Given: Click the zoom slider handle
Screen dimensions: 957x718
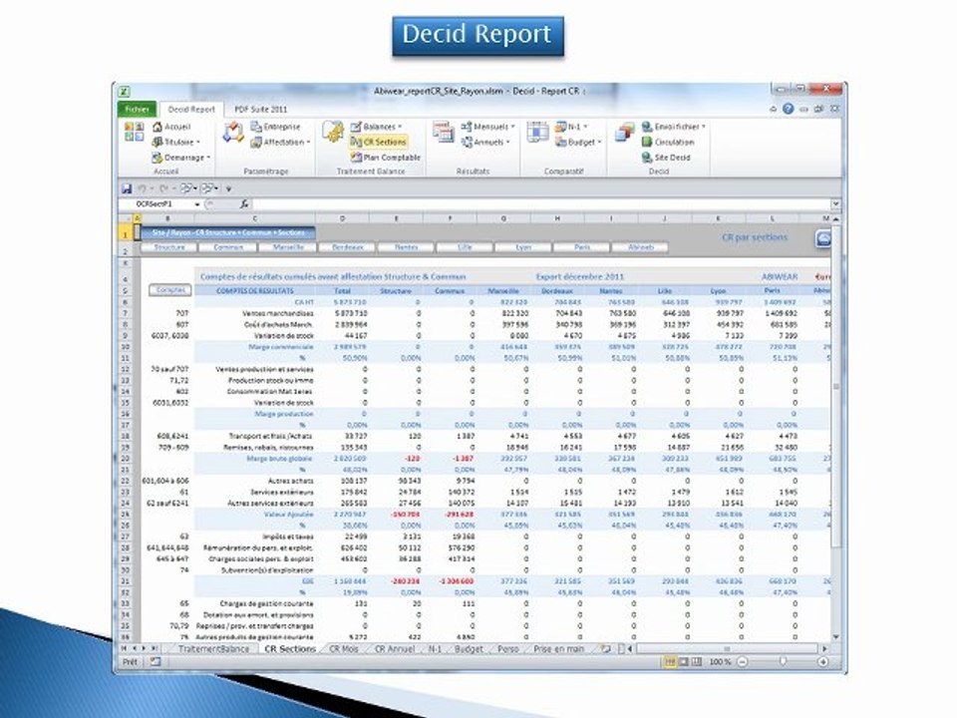Looking at the screenshot, I should (x=784, y=662).
